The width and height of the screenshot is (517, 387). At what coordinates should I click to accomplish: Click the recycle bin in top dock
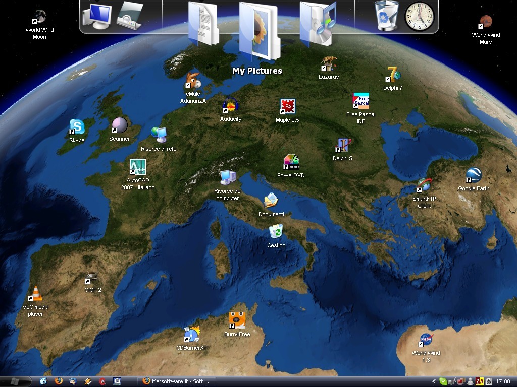[x=386, y=15]
